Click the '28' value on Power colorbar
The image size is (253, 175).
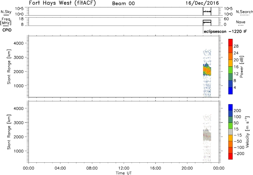pyautogui.click(x=236, y=46)
